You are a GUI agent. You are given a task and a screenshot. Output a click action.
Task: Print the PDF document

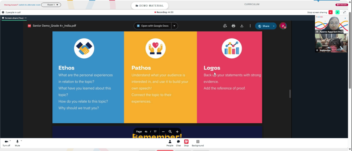(233, 26)
